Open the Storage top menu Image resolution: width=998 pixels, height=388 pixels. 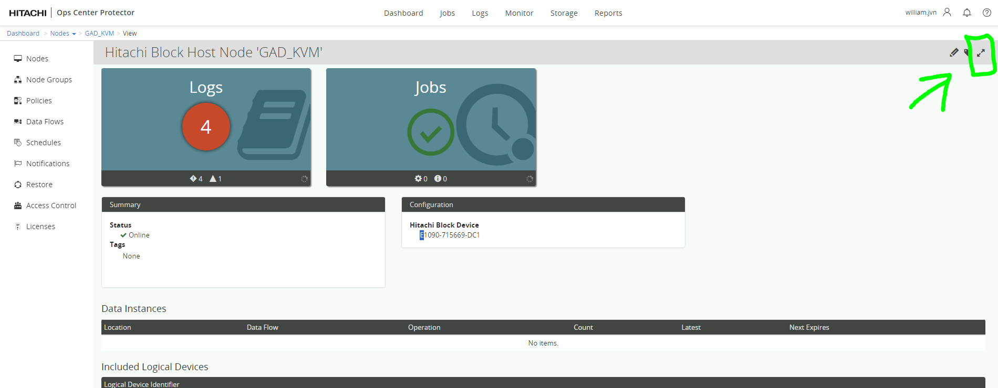coord(564,13)
